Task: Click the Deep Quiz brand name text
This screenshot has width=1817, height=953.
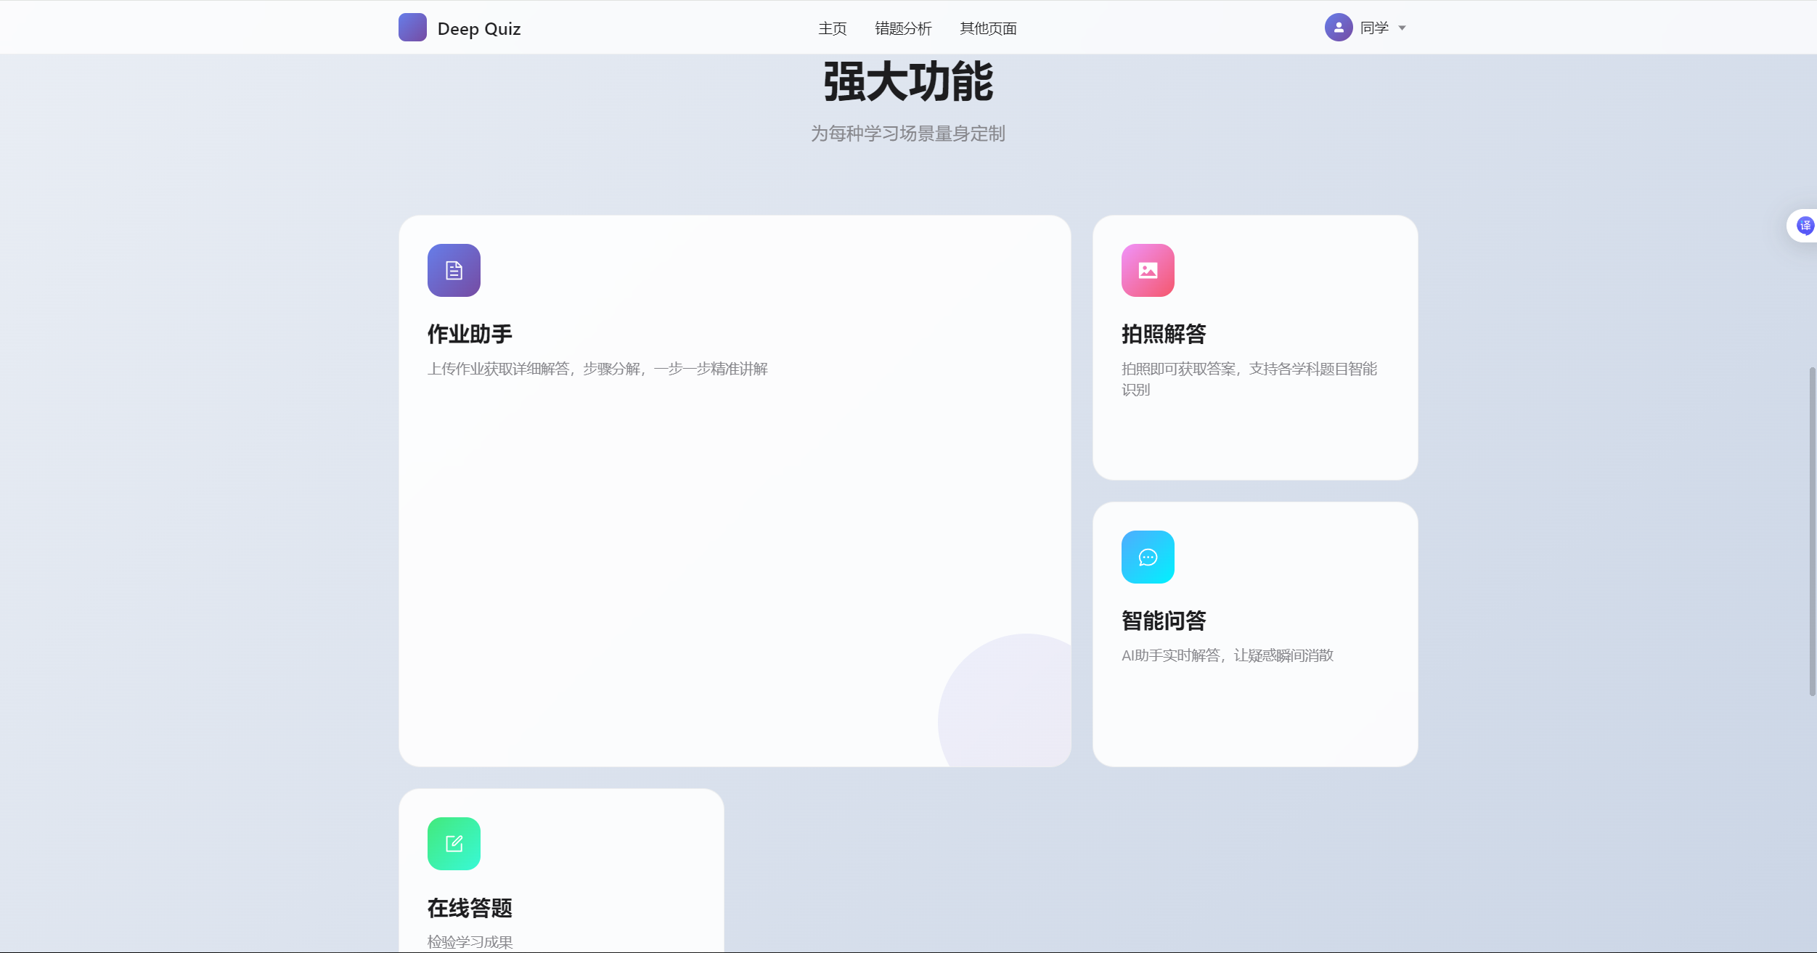Action: click(x=478, y=29)
